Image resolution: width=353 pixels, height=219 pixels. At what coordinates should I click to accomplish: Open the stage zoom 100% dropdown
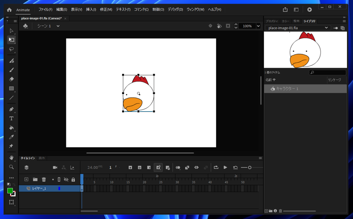coord(258,26)
